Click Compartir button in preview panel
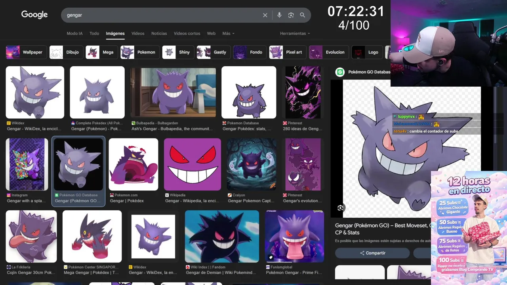This screenshot has width=507, height=285. point(372,253)
